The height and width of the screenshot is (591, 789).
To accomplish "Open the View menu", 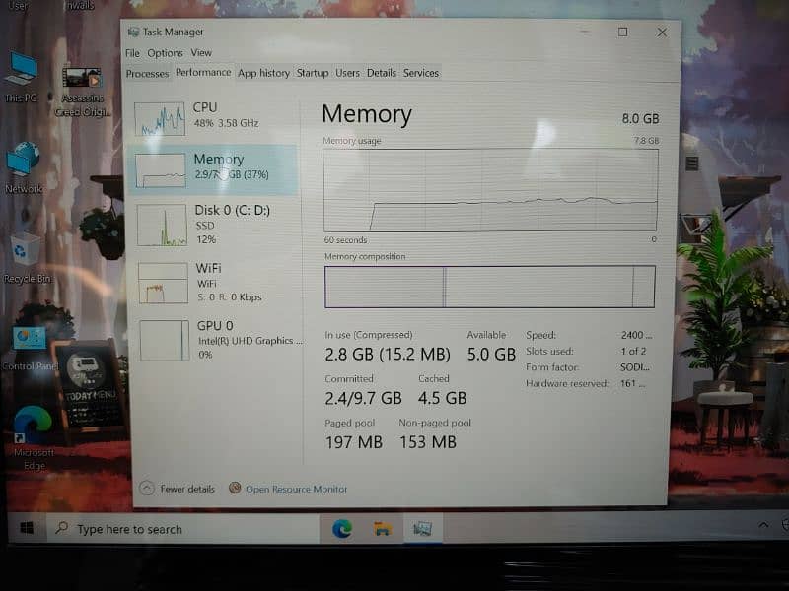I will coord(201,52).
